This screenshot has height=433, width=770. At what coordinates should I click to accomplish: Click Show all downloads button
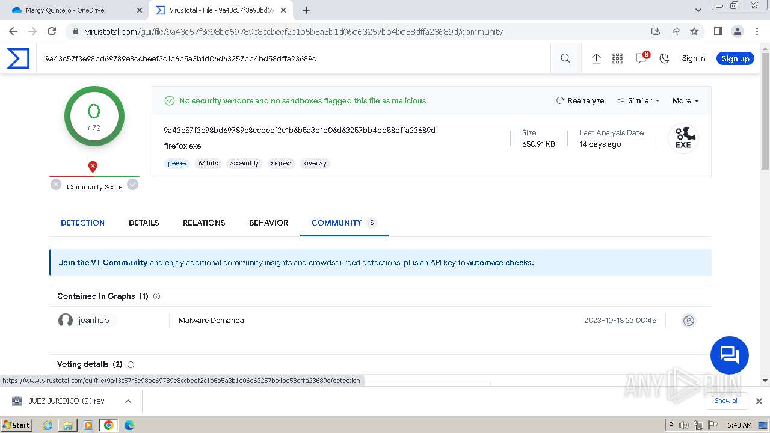726,401
